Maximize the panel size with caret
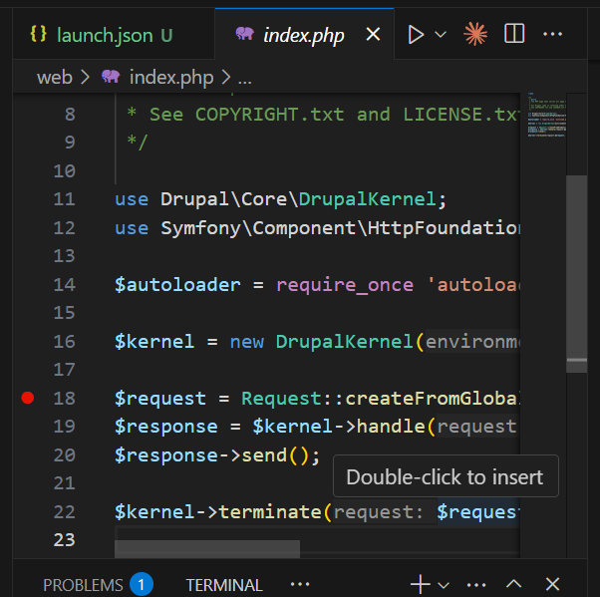The width and height of the screenshot is (600, 597). [x=513, y=584]
